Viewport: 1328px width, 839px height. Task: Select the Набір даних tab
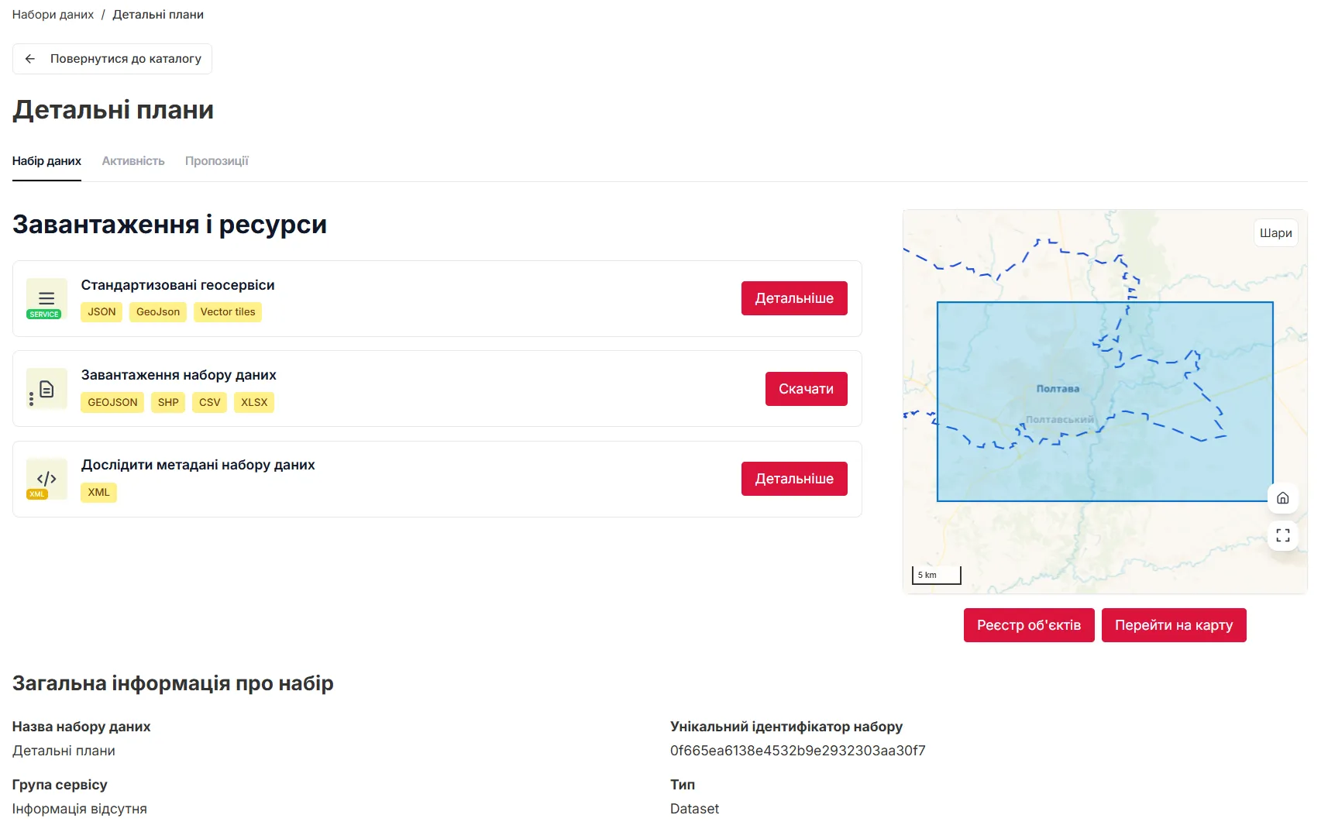point(46,161)
